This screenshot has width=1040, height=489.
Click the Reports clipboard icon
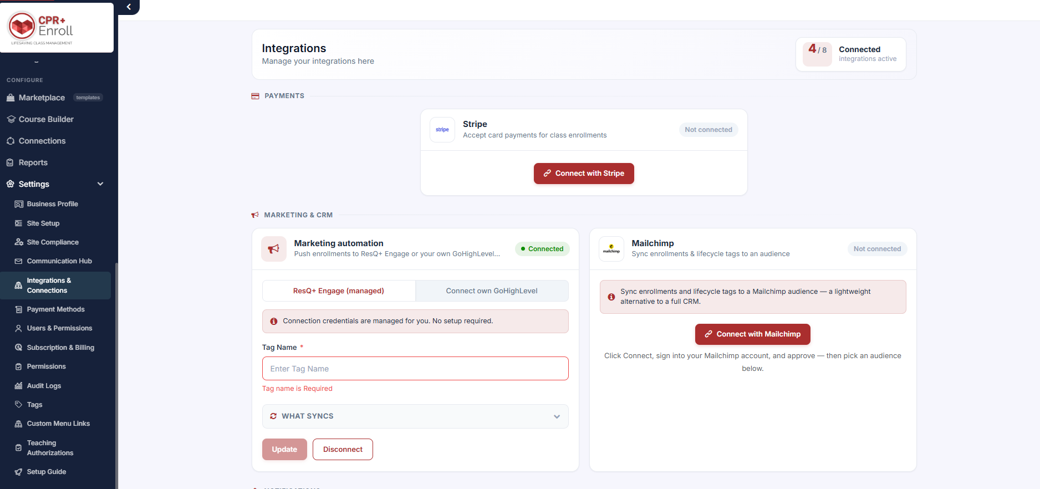[10, 162]
